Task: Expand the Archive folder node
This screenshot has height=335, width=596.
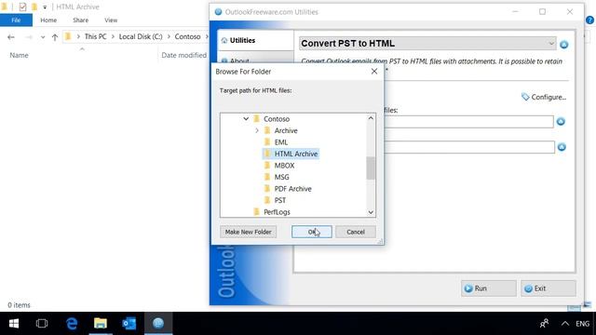Action: [x=257, y=130]
